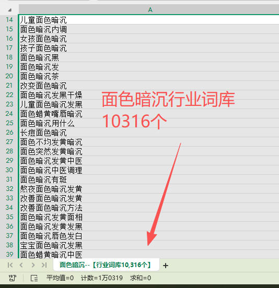Select column A header
This screenshot has width=279, height=288.
(x=149, y=9)
